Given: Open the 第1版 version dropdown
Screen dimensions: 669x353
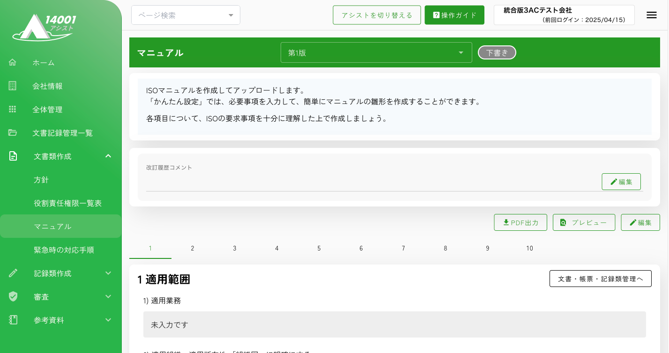Looking at the screenshot, I should click(x=376, y=52).
